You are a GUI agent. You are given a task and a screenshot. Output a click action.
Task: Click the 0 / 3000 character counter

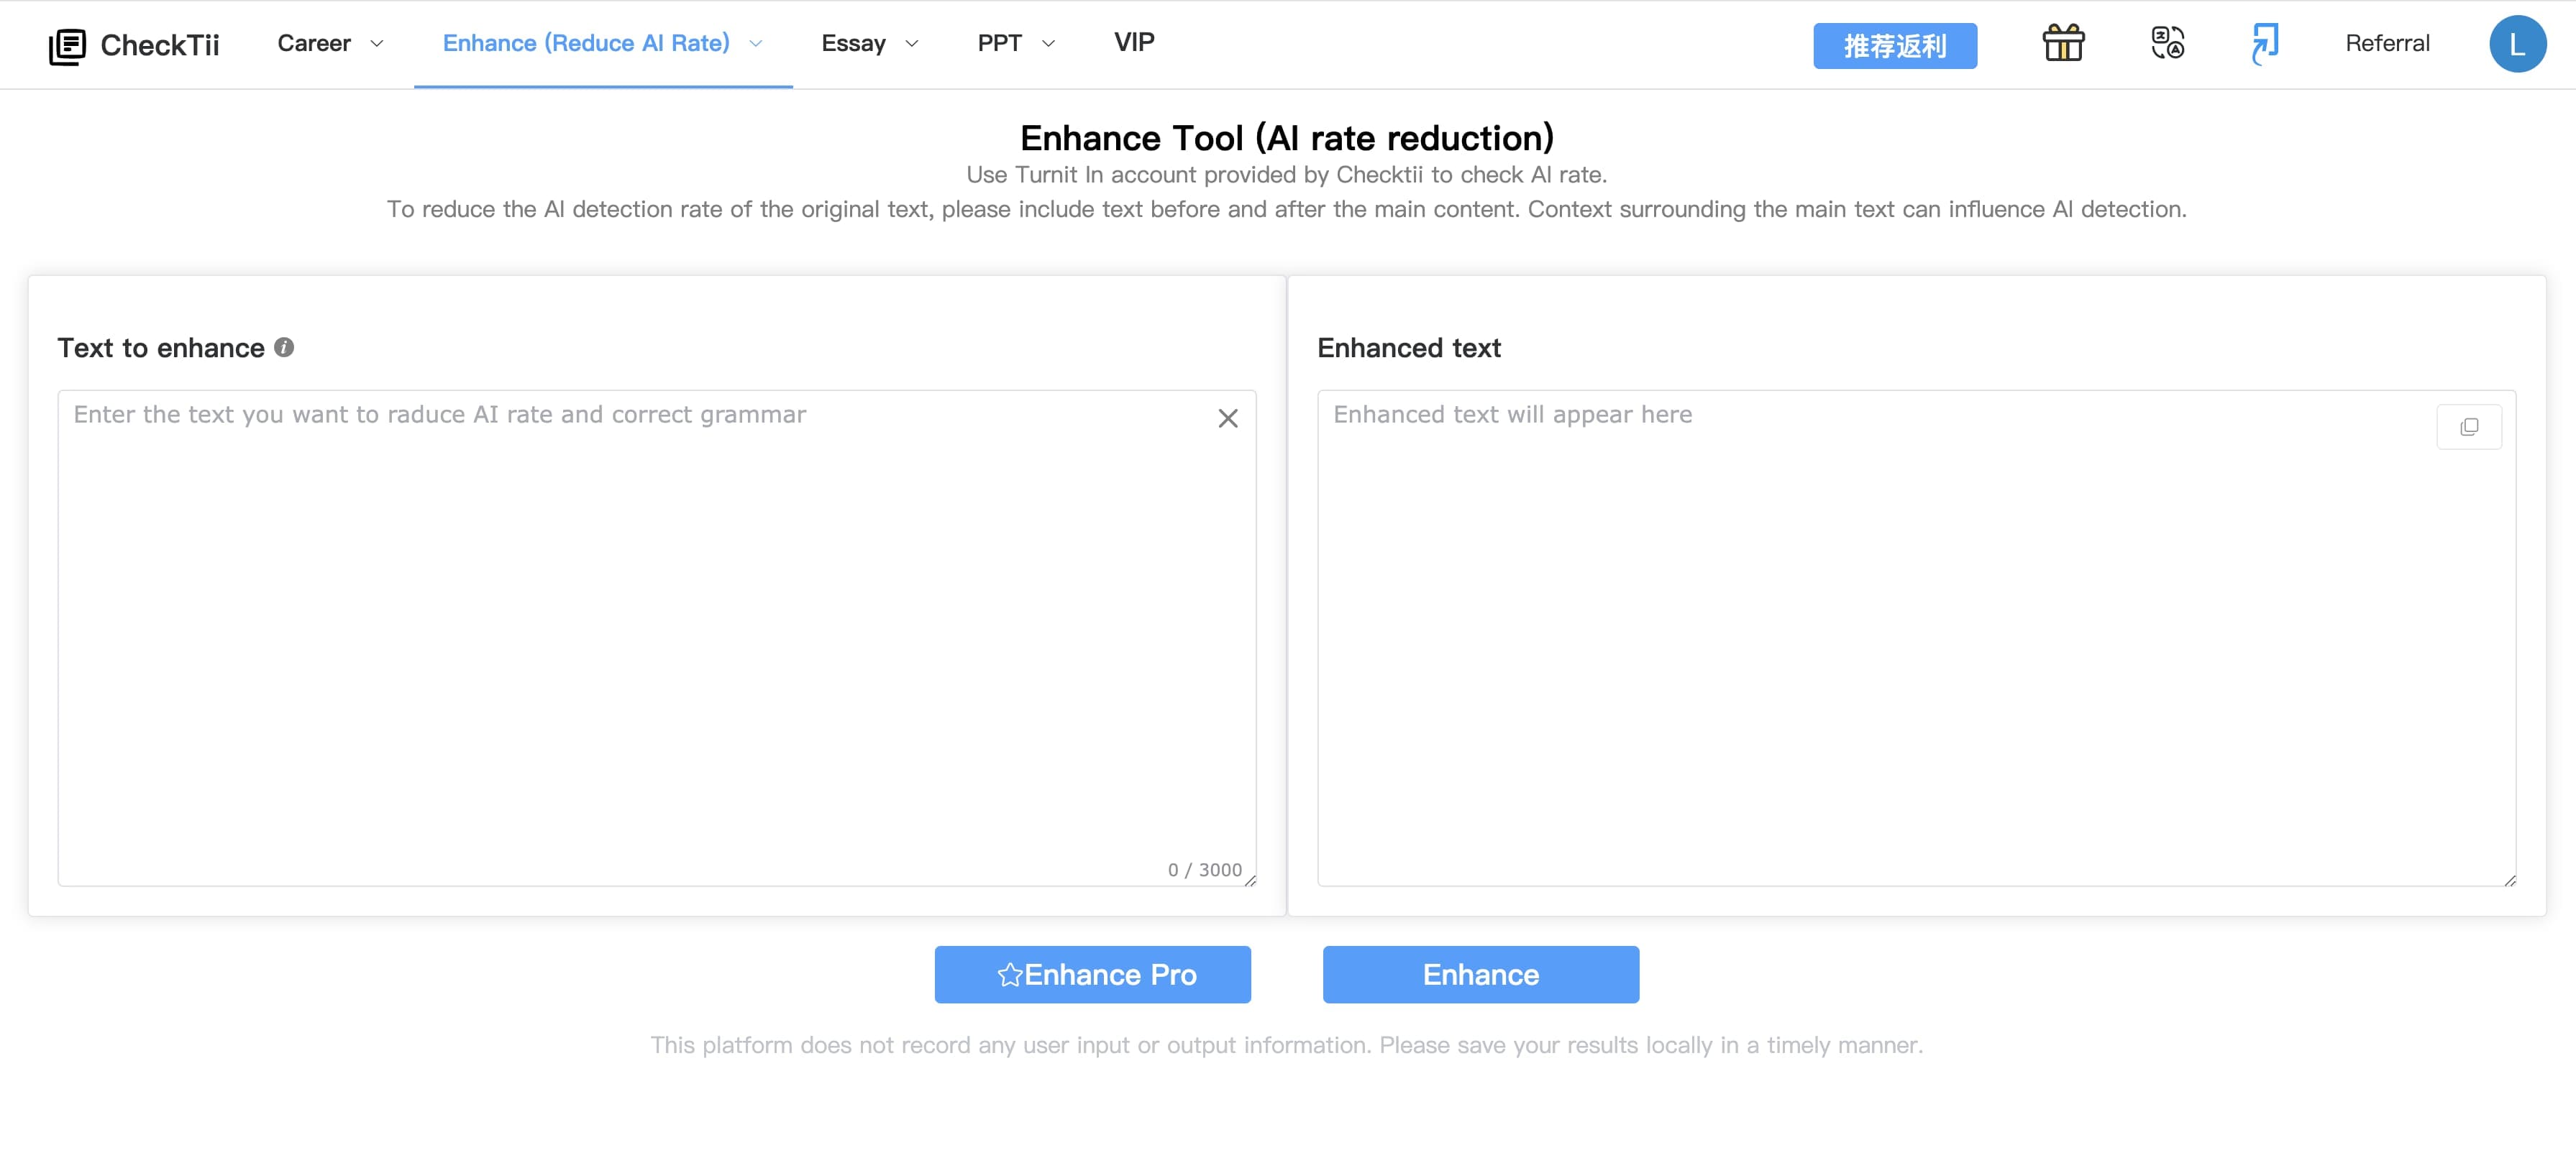pos(1204,869)
